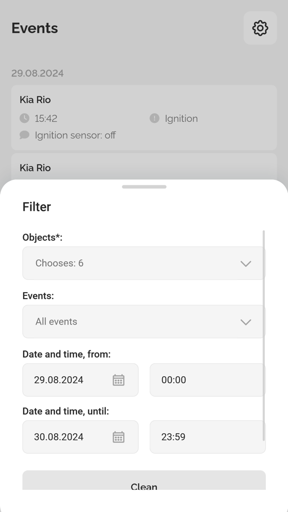Expand the All events chevron arrow
The height and width of the screenshot is (512, 288).
pos(246,322)
